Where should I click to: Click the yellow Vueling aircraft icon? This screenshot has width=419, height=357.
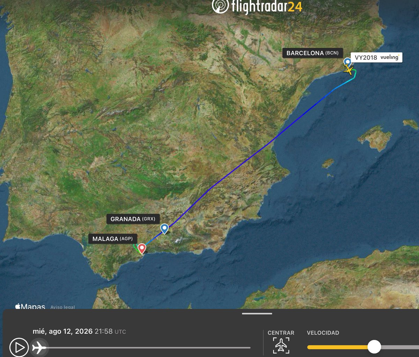point(348,70)
